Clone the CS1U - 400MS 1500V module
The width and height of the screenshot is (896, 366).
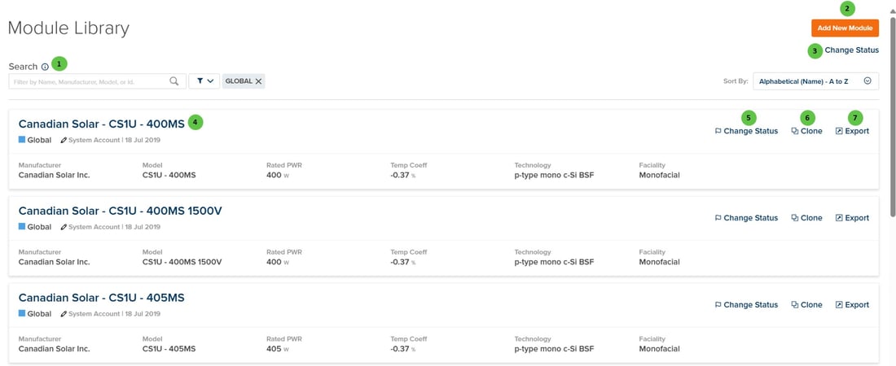[807, 217]
